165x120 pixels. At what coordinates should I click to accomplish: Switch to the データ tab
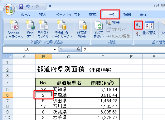click(x=110, y=15)
